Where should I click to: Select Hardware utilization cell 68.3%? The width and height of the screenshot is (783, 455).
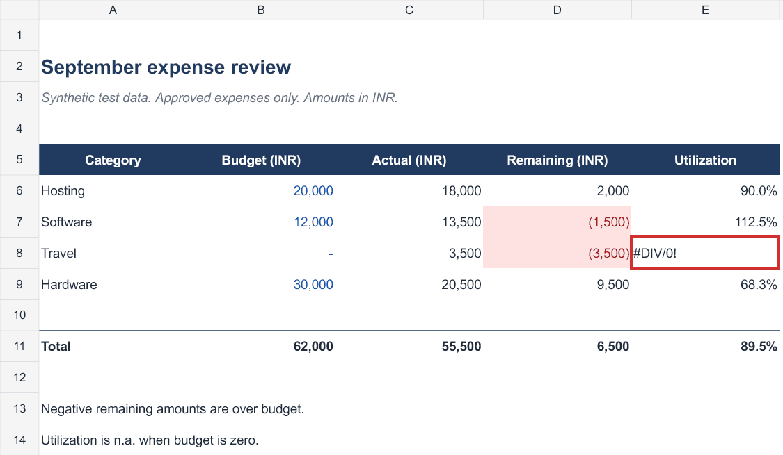[705, 284]
